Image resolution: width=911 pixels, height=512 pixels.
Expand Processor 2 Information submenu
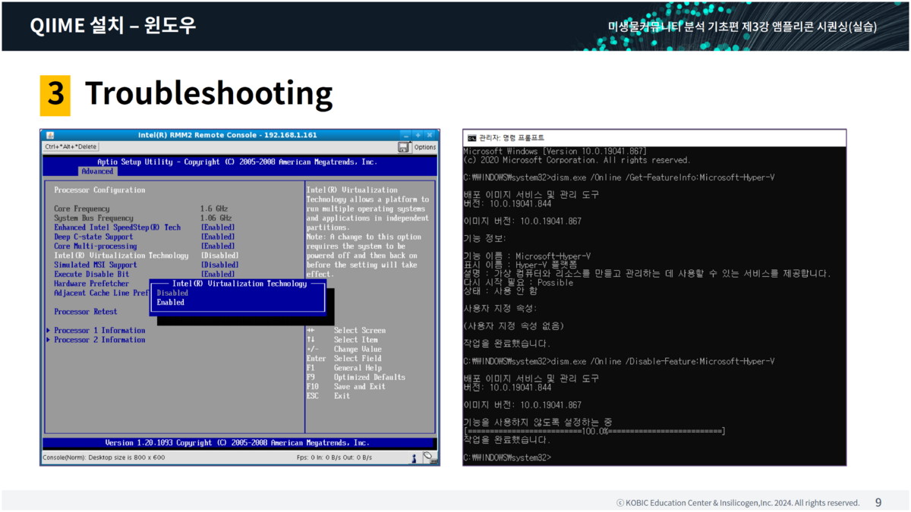pyautogui.click(x=99, y=340)
